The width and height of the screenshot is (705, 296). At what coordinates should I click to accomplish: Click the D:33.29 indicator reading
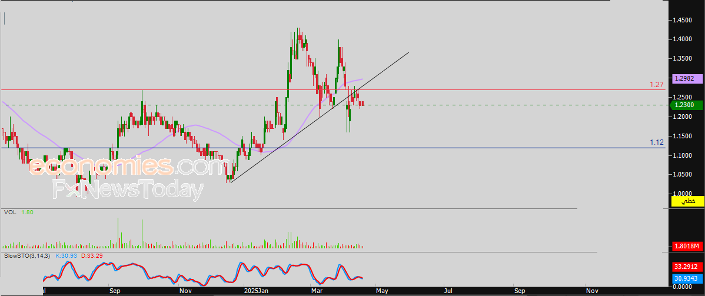(x=91, y=256)
